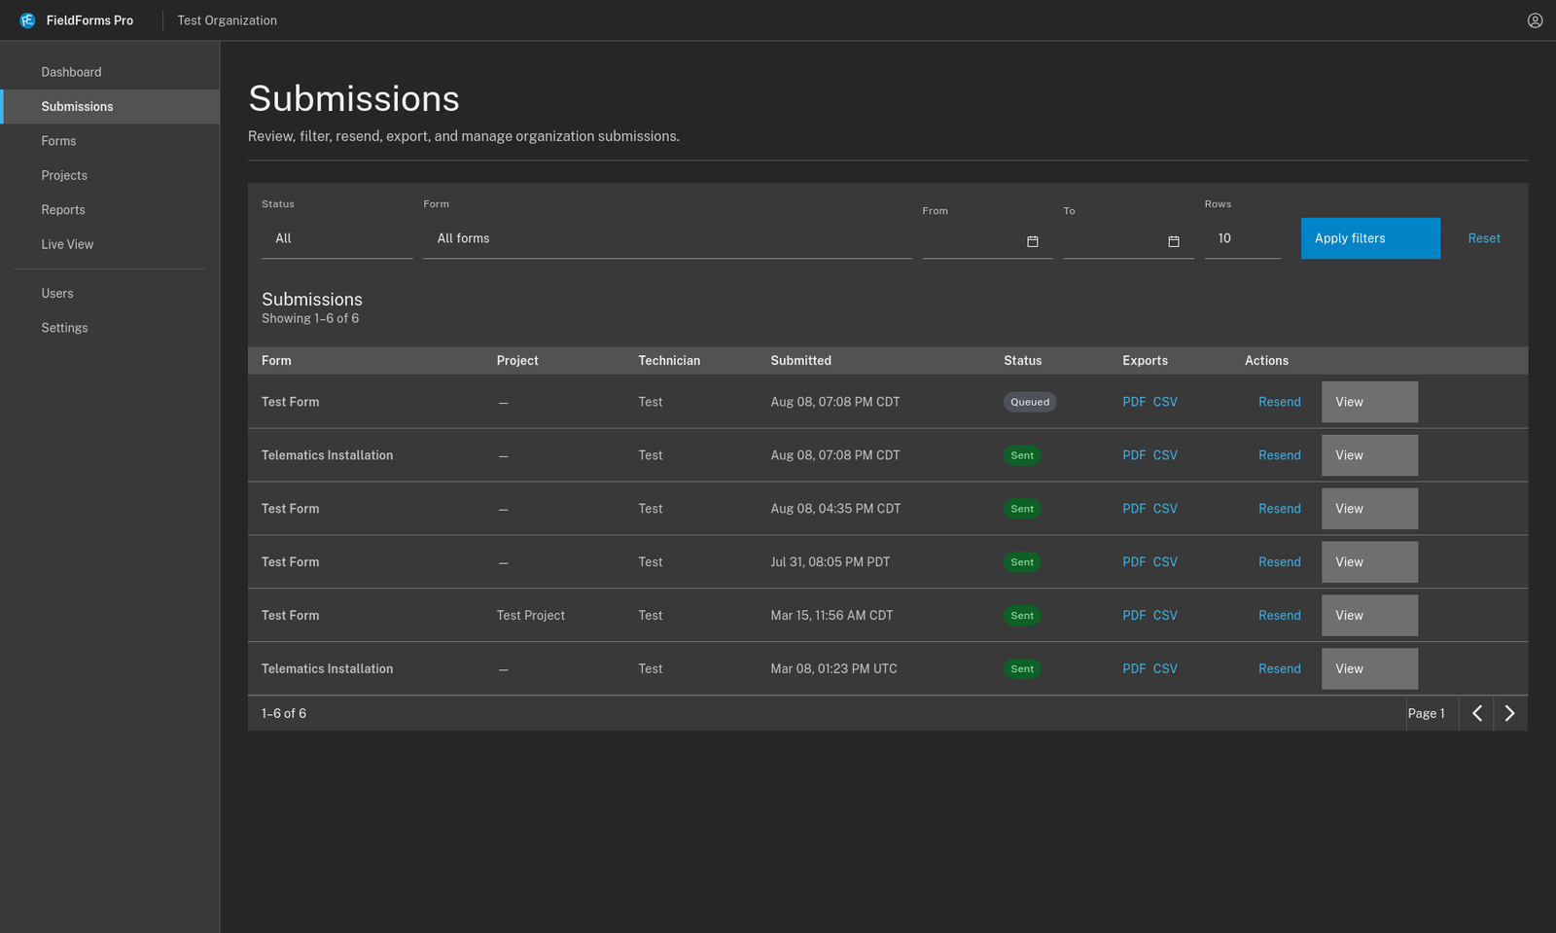Export PDF for Mar 15 submission
Viewport: 1556px width, 933px height.
coord(1134,616)
